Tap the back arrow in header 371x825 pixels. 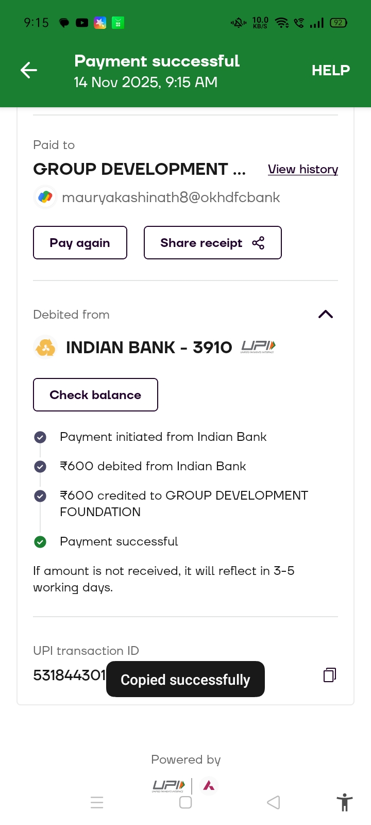point(29,70)
